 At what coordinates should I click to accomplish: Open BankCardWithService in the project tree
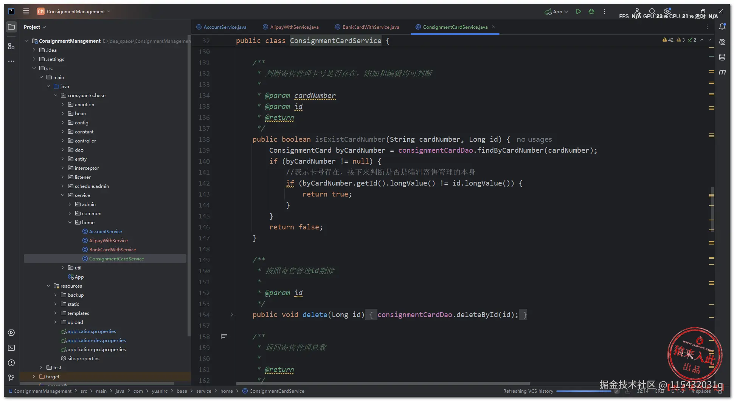click(x=113, y=249)
